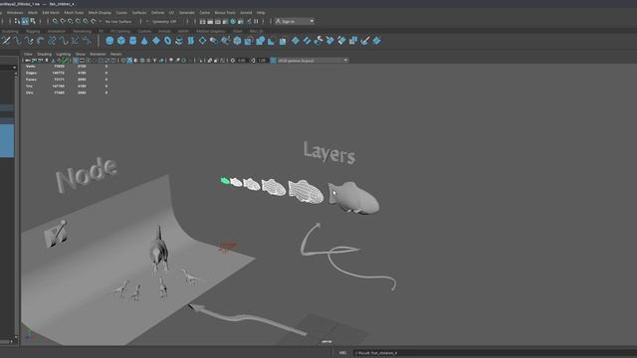
Task: Open the Hypershade green circle icon
Action: (x=233, y=22)
